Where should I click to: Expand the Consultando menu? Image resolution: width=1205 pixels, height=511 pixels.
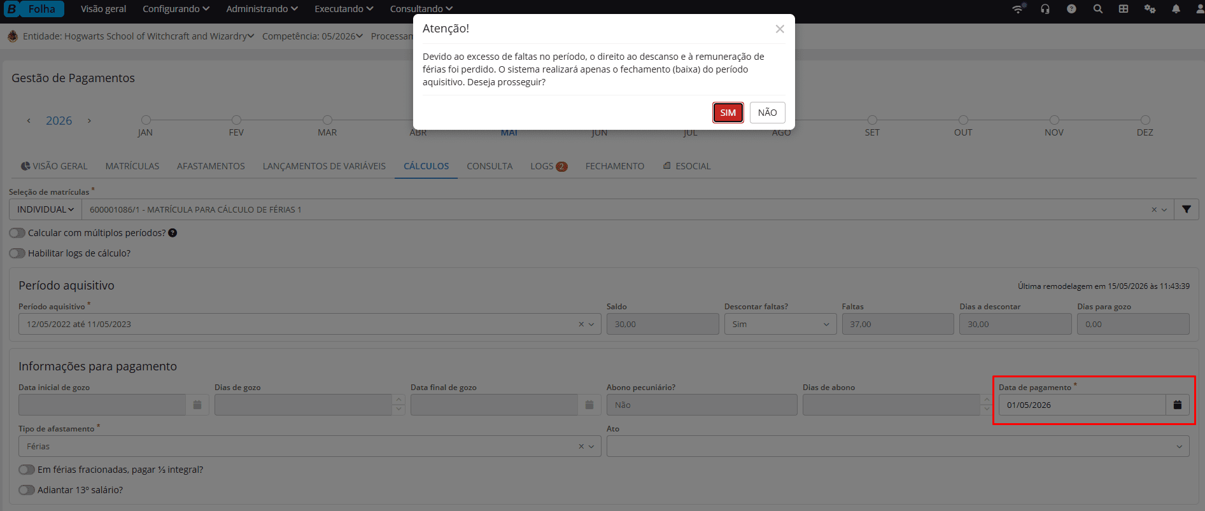pos(421,9)
